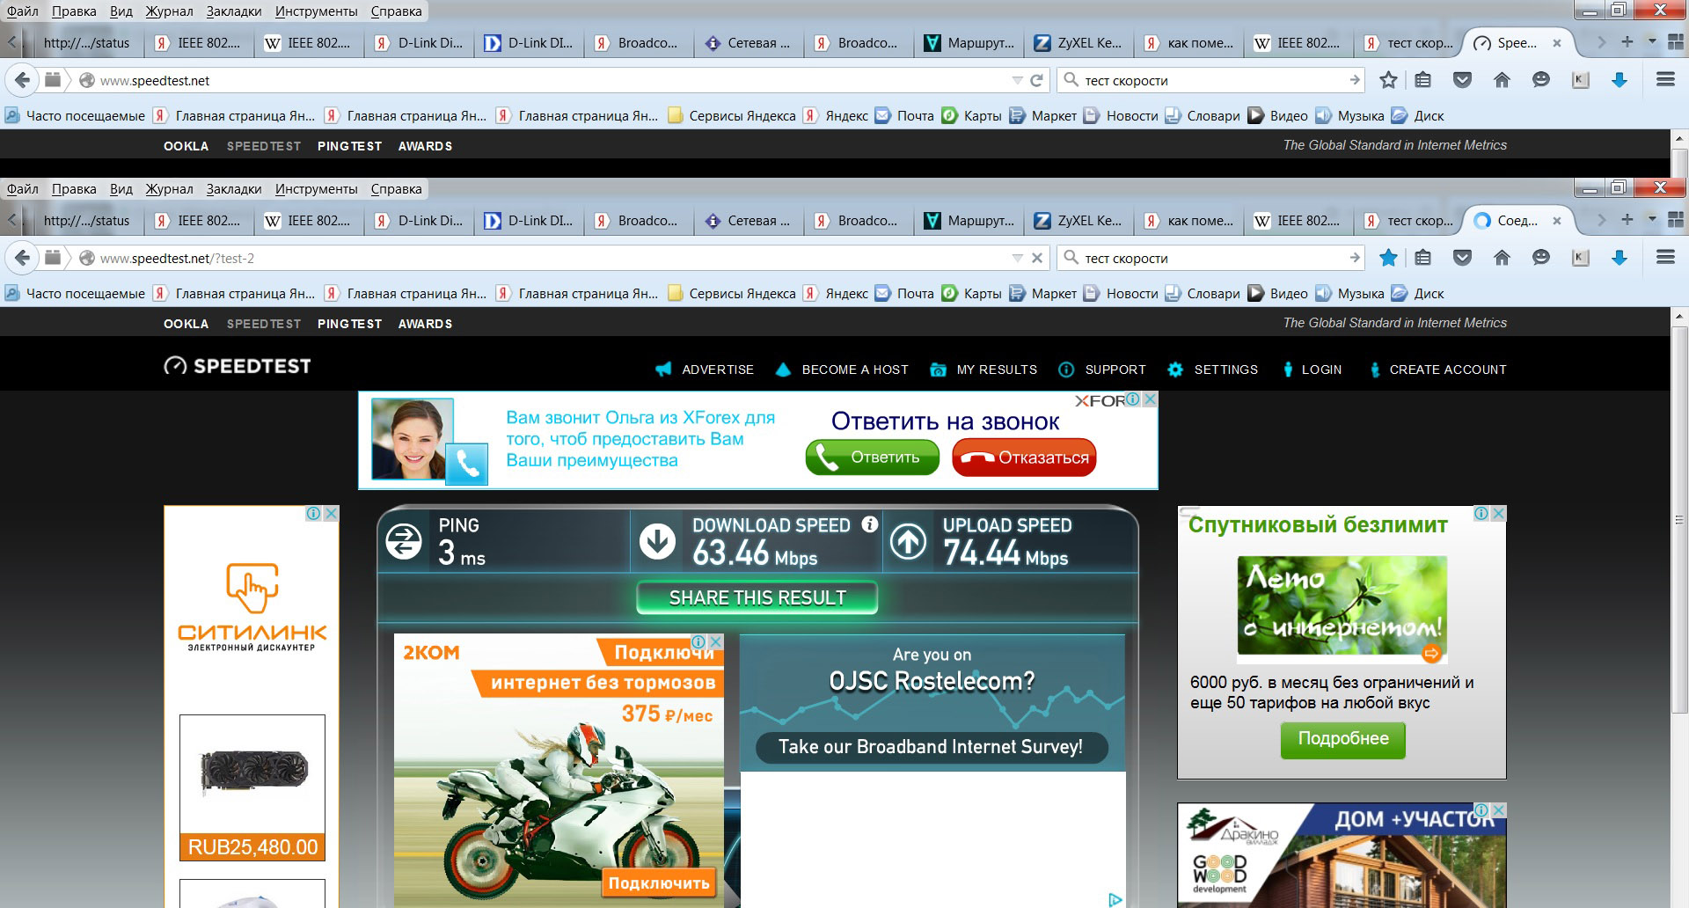Open Speedtest Settings link
Image resolution: width=1689 pixels, height=908 pixels.
click(x=1212, y=370)
